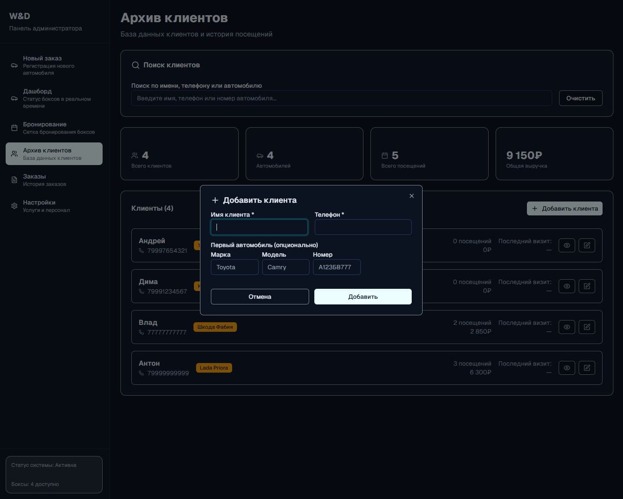Viewport: 623px width, 499px height.
Task: Click the view eye icon for Андрей
Action: click(566, 245)
